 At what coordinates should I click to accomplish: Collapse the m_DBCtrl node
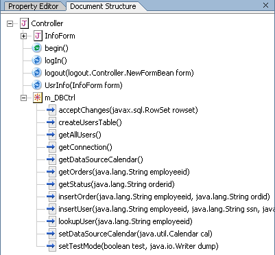pyautogui.click(x=23, y=98)
